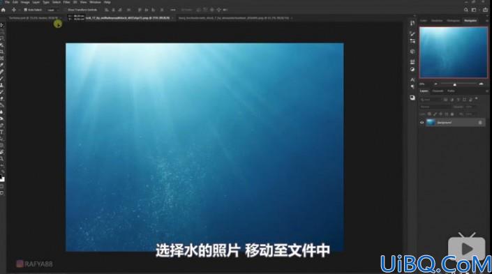Open the Navigator panel options menu
The image size is (492, 274).
pyautogui.click(x=487, y=21)
